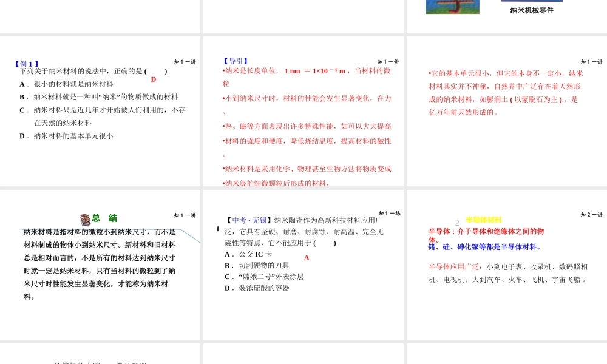This screenshot has height=364, width=607.
Task: Click the books icon beside 总结
Action: tap(85, 220)
